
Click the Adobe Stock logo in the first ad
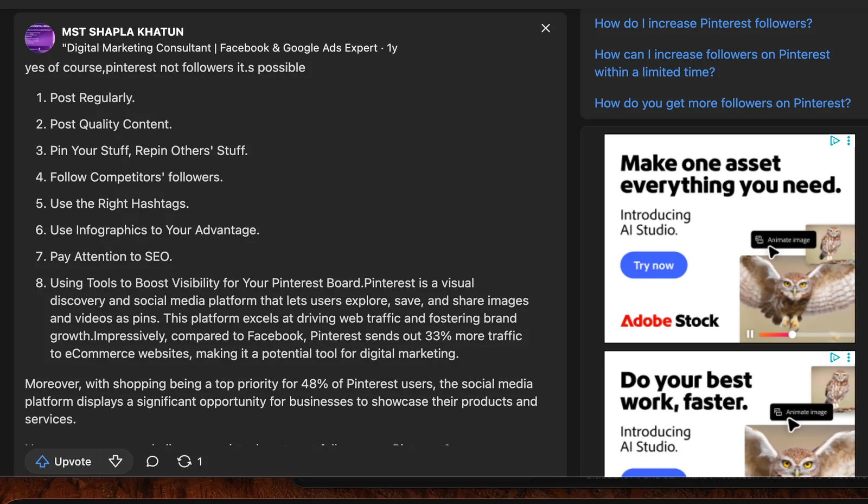tap(669, 321)
